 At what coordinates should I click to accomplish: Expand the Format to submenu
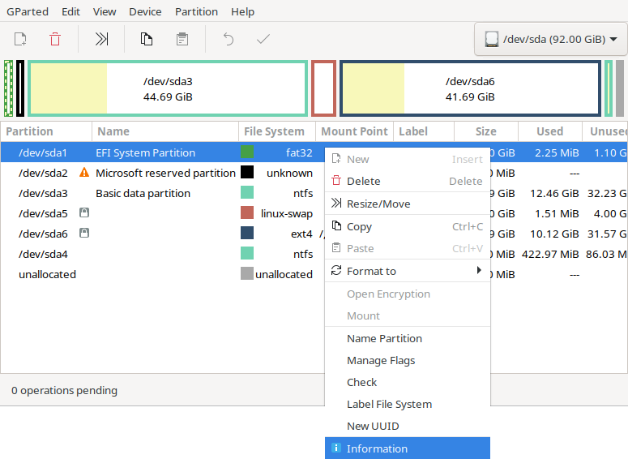[x=407, y=271]
